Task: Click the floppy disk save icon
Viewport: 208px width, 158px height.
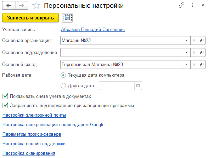Action: point(67,18)
